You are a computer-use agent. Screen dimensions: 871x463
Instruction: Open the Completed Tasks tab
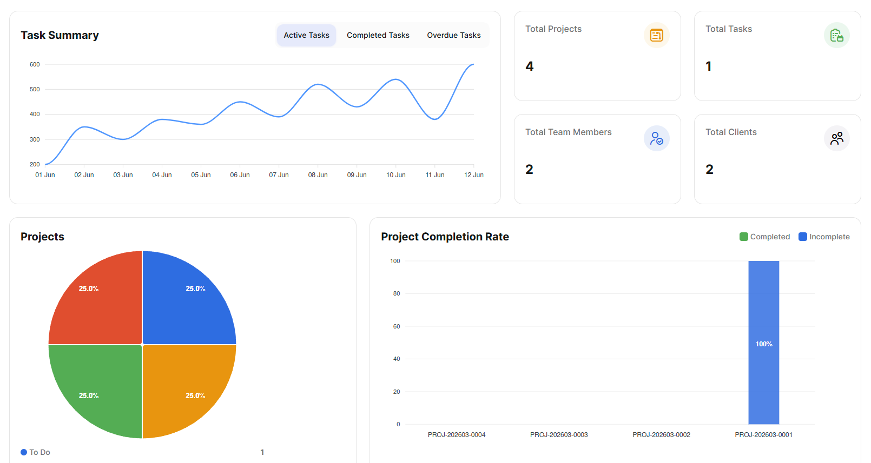tap(378, 35)
